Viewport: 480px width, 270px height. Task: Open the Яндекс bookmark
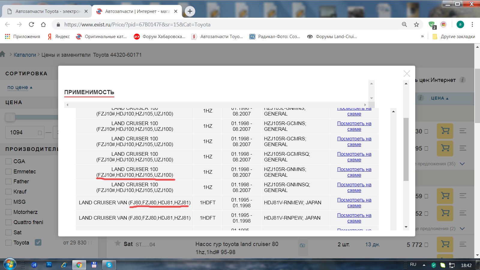[58, 37]
